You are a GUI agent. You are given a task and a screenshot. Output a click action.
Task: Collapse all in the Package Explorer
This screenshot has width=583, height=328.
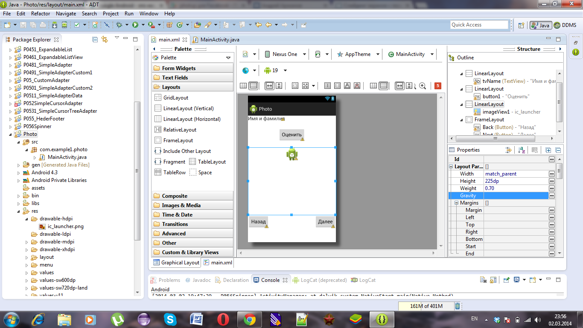[95, 40]
